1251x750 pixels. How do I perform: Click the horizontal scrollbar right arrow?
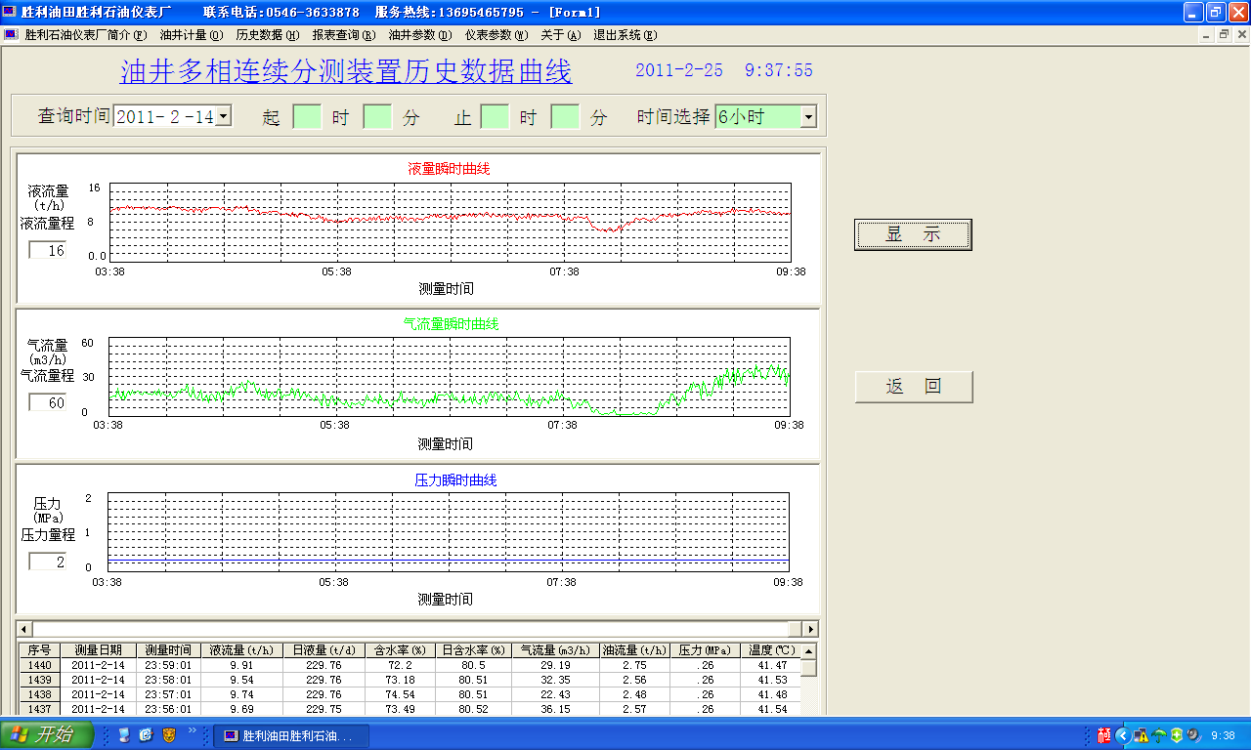(810, 629)
